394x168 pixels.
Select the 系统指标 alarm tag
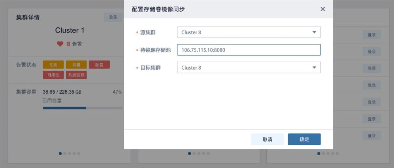click(x=76, y=75)
